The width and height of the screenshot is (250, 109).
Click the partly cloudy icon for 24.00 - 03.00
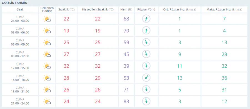tap(47, 19)
